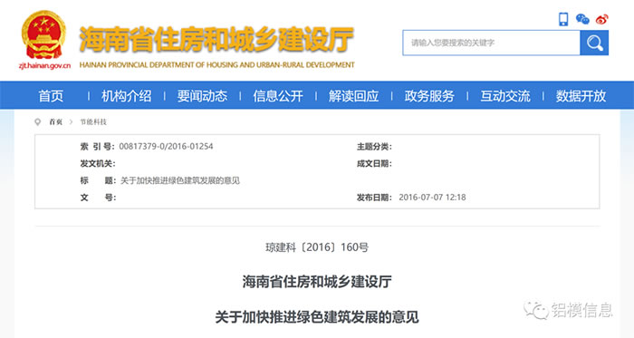Image resolution: width=634 pixels, height=338 pixels.
Task: Open the 政务服务 navigation item
Action: 429,96
